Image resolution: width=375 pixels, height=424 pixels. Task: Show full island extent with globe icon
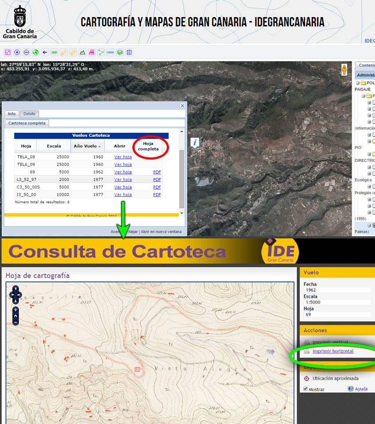pyautogui.click(x=36, y=52)
